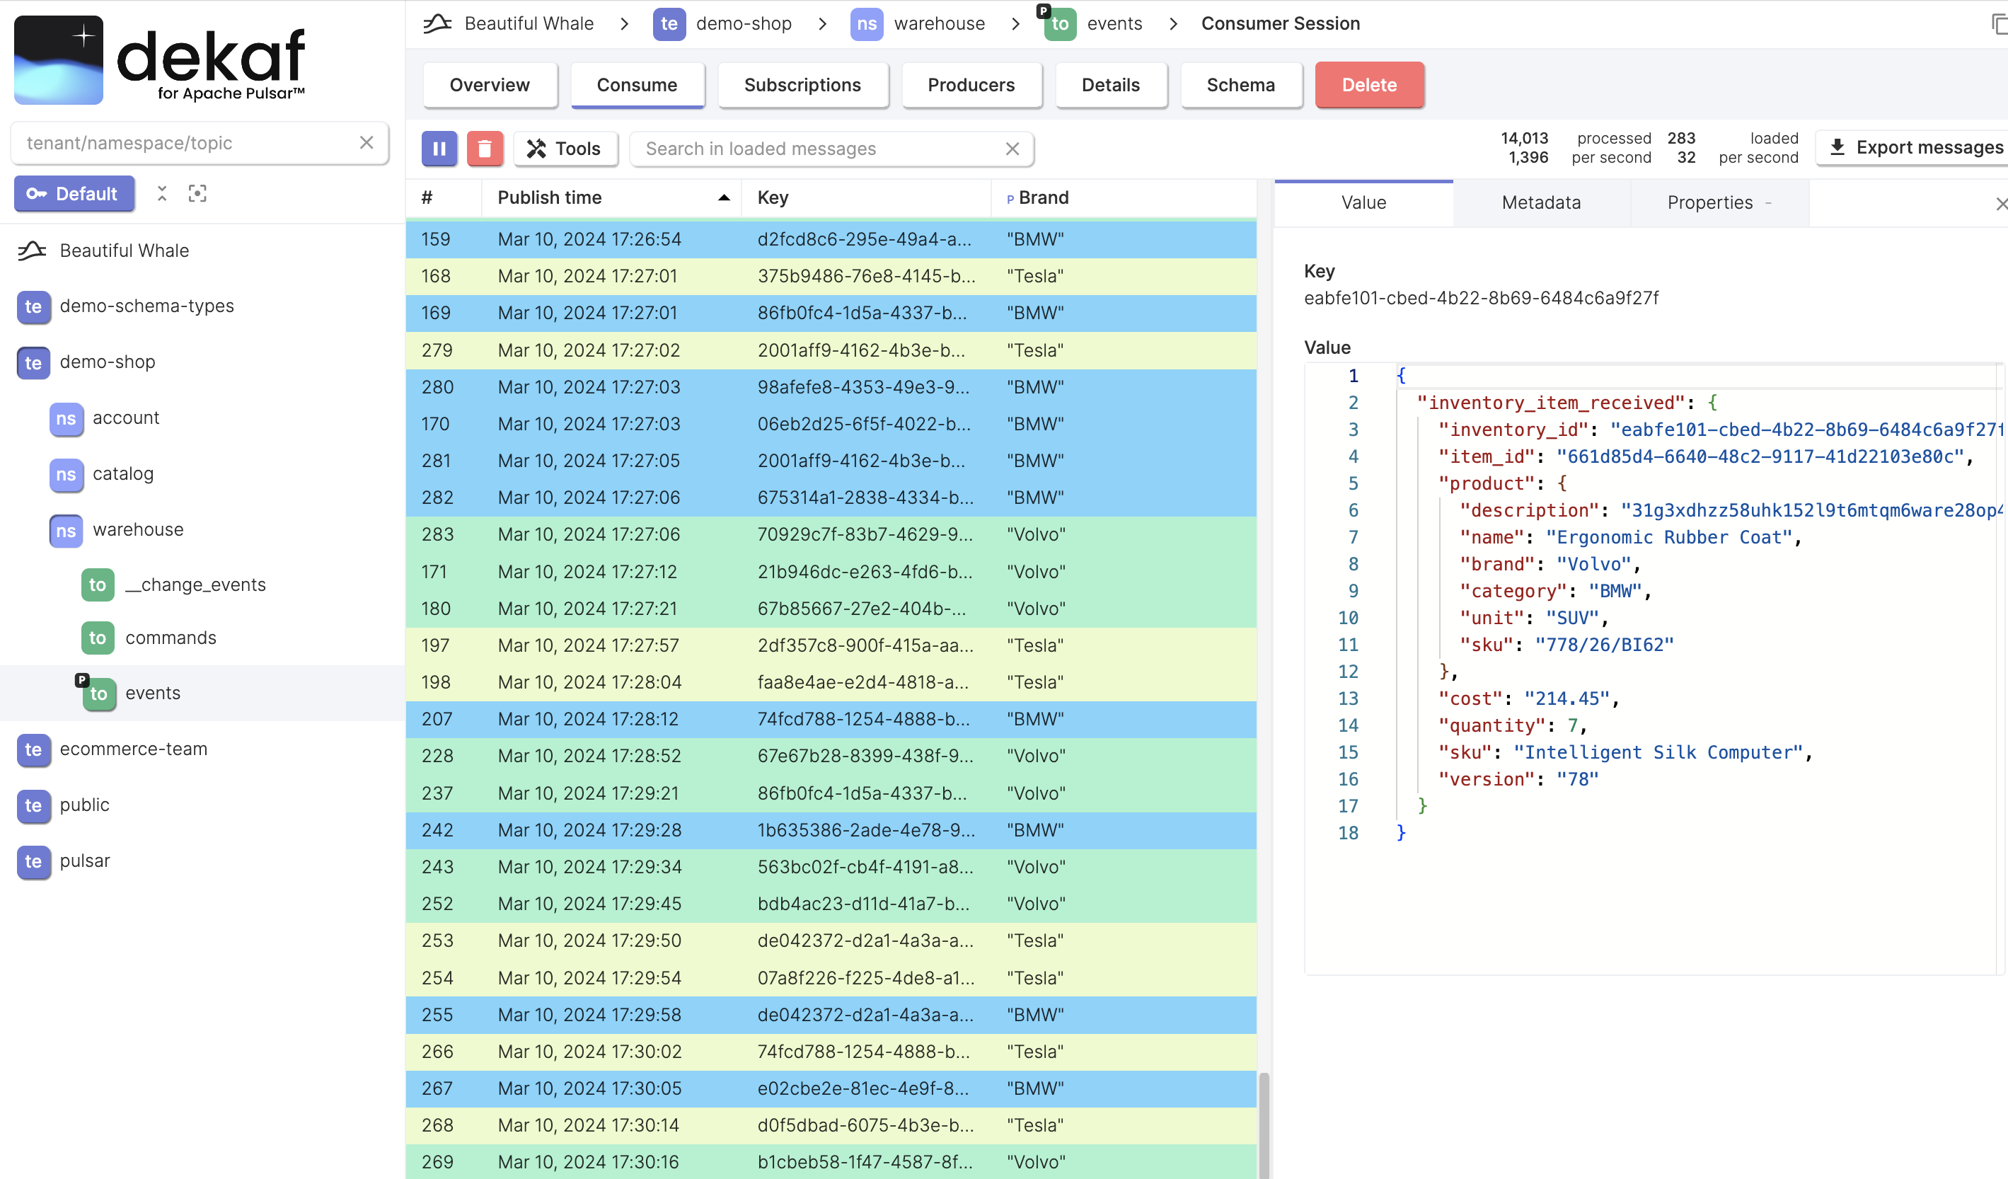Switch to the Properties tab

click(x=1712, y=202)
